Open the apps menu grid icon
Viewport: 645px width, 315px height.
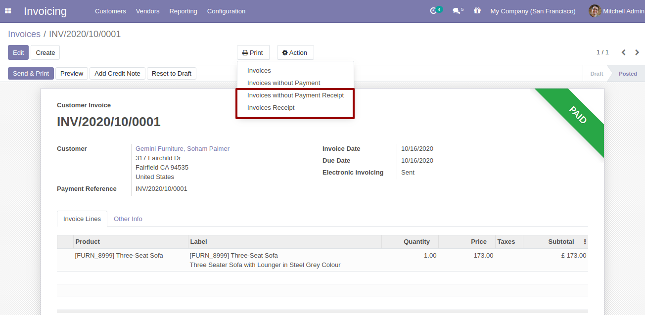[8, 10]
